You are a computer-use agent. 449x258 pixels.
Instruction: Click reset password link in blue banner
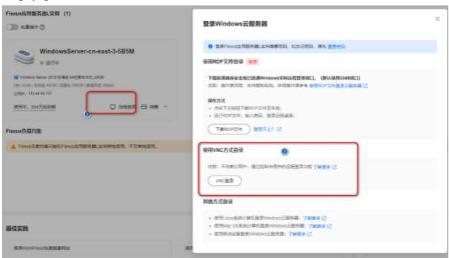tap(336, 47)
